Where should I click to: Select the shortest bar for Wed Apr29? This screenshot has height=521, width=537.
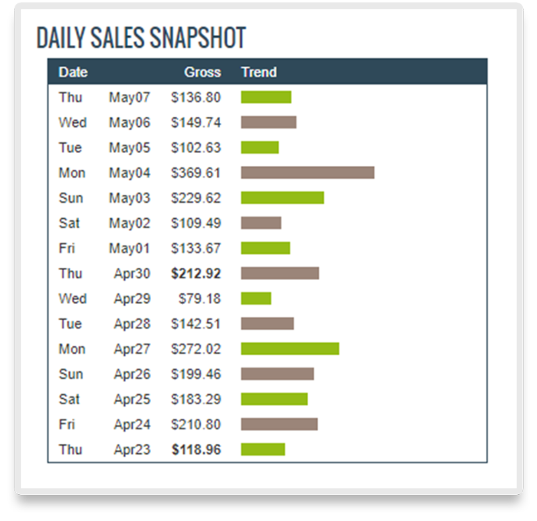(256, 298)
